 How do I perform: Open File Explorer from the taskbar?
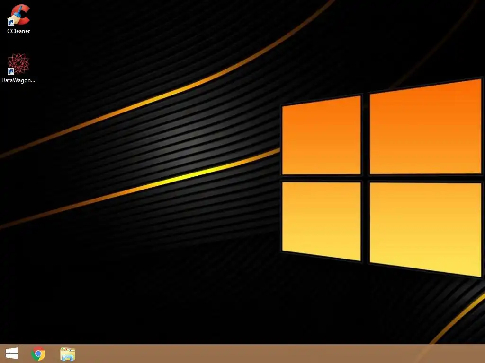click(67, 354)
